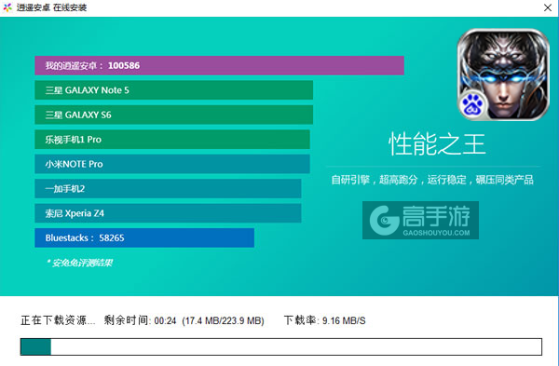Click the 17.4 MB/223.9 MB size readout
This screenshot has height=366, width=559.
tap(224, 320)
